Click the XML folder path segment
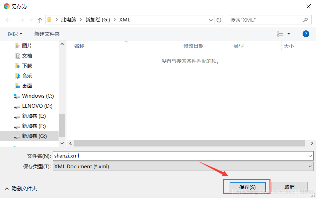 tap(125, 19)
